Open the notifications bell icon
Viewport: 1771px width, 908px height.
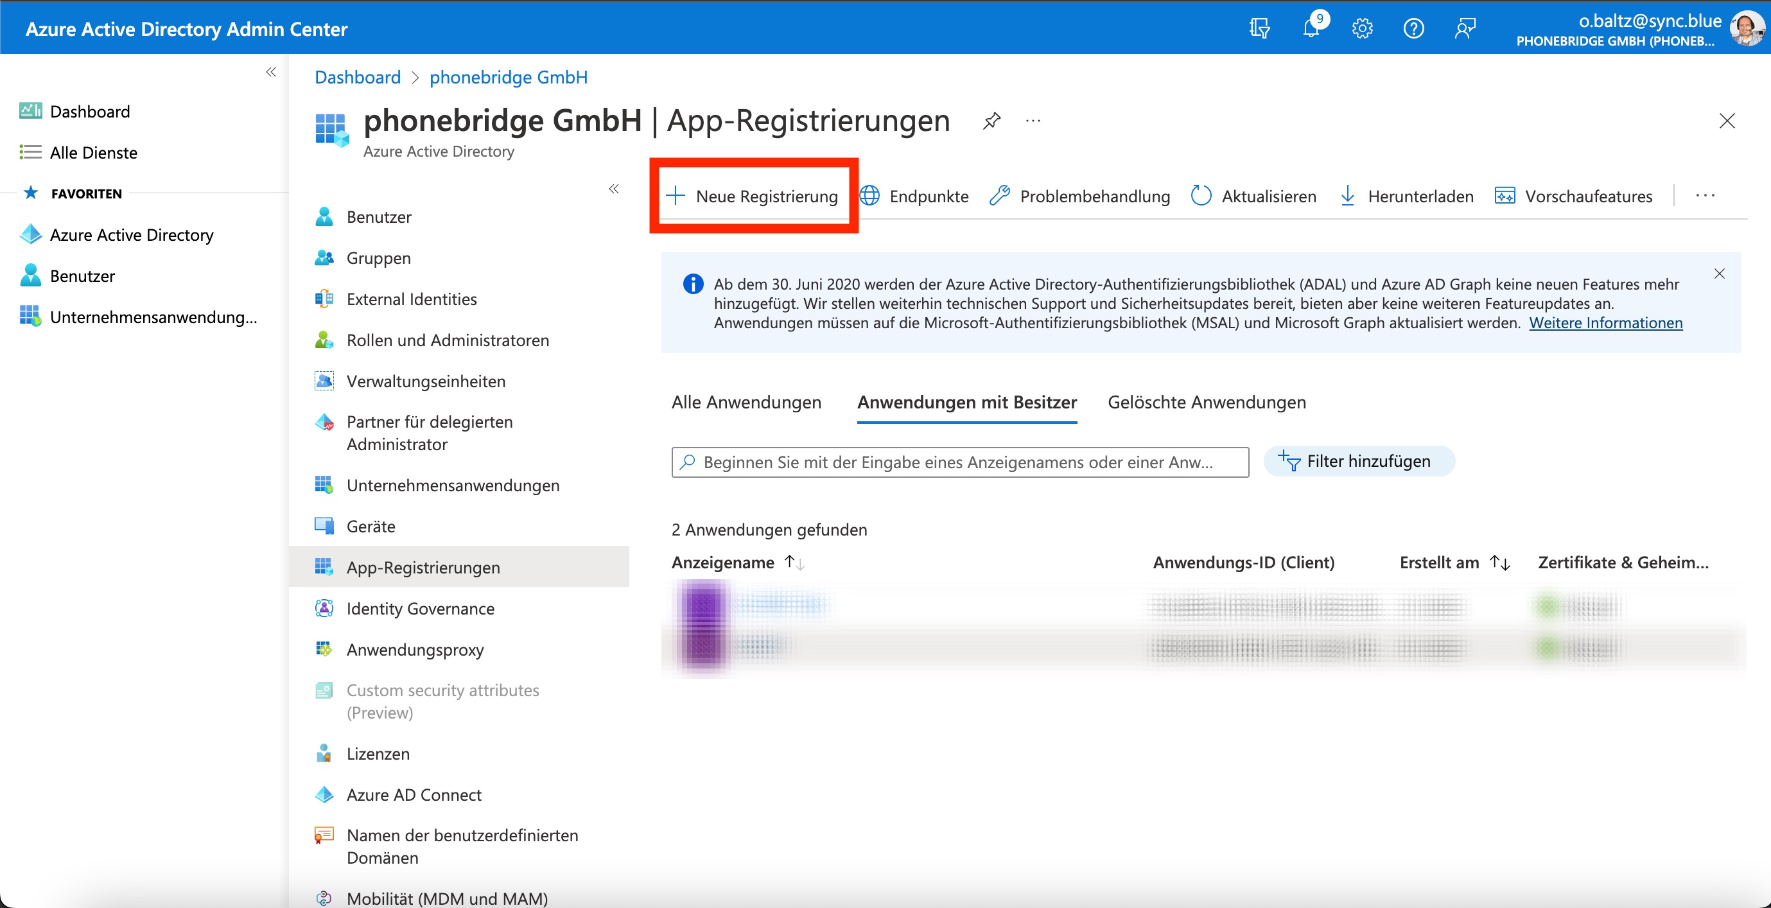(x=1311, y=29)
